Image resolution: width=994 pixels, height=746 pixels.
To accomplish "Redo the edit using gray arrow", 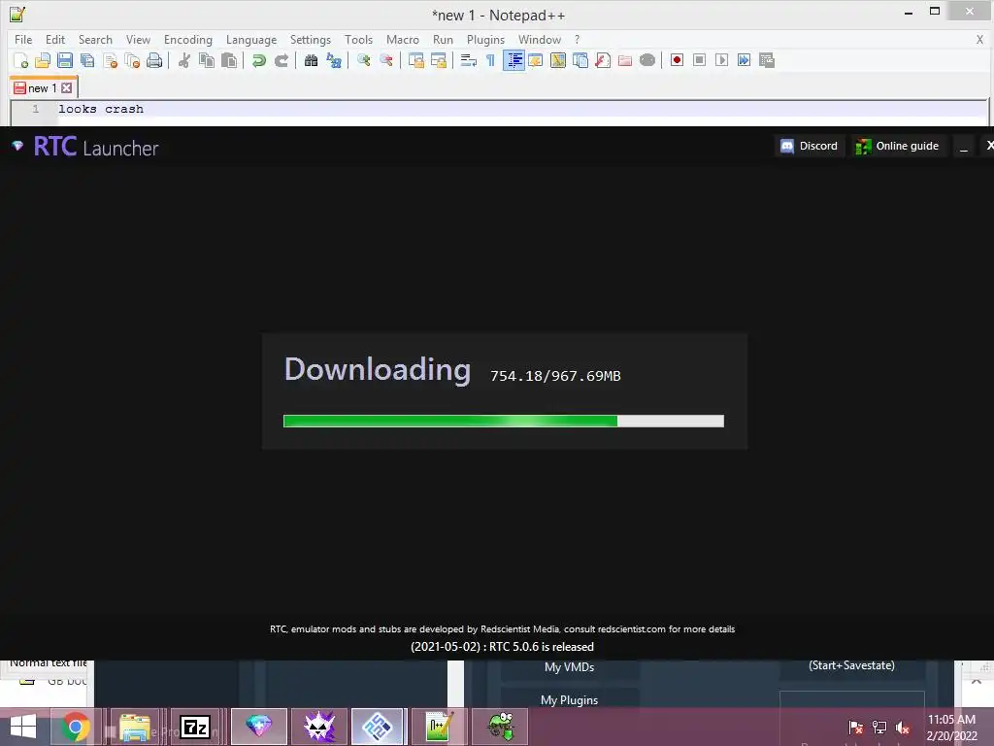I will pyautogui.click(x=282, y=60).
